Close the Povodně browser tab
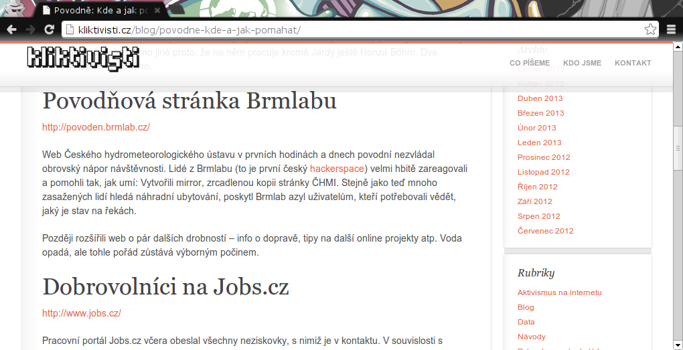Viewport: 683px width, 350px height. click(157, 11)
